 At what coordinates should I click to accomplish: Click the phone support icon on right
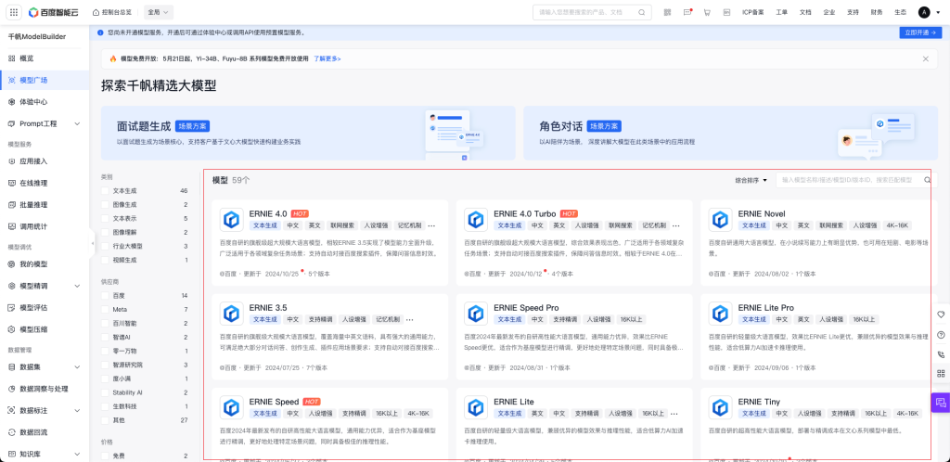click(x=941, y=354)
